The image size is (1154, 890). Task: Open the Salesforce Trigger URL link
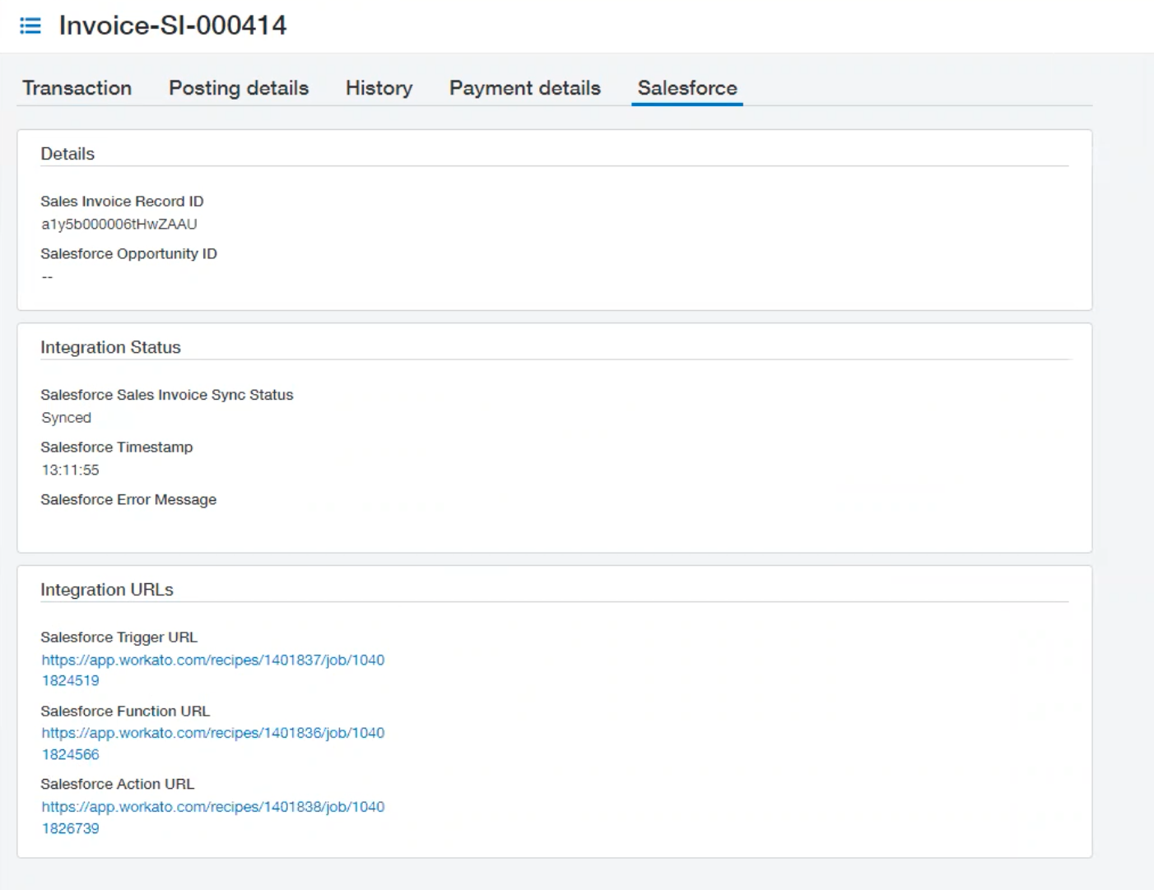coord(213,670)
